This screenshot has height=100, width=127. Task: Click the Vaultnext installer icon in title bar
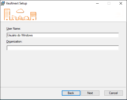3,3
